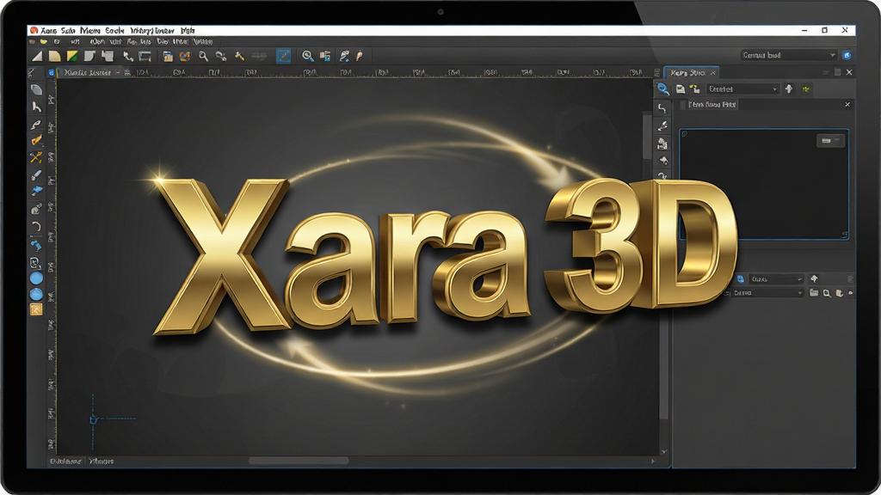
Task: Close the right panel header row with X
Action: pos(847,105)
